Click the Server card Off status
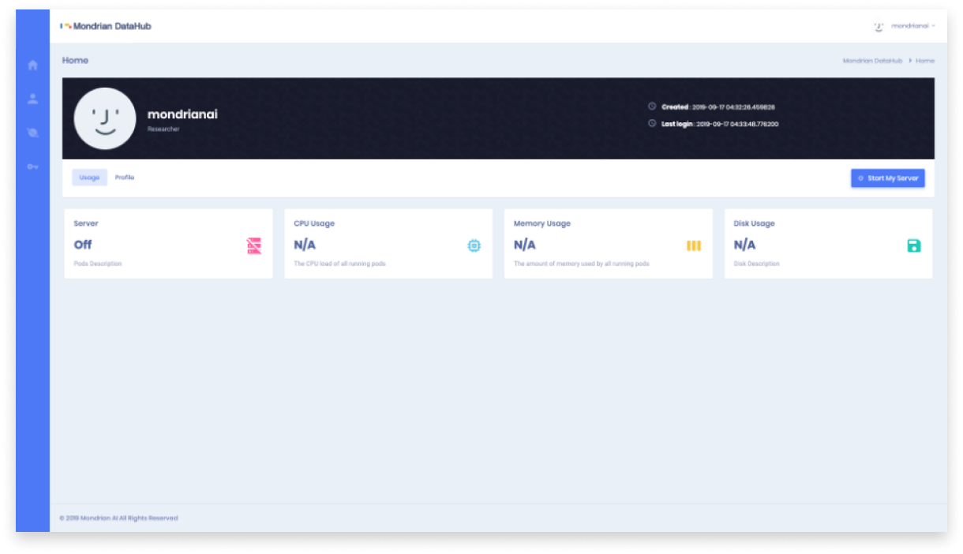 point(83,245)
